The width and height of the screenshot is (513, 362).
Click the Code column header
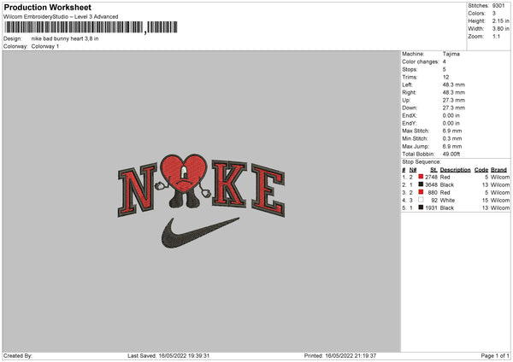point(481,170)
